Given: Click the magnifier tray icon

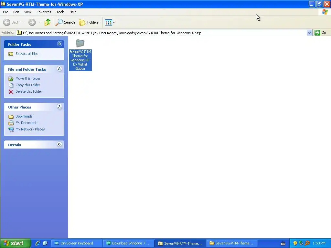Looking at the screenshot, I should pos(307,243).
